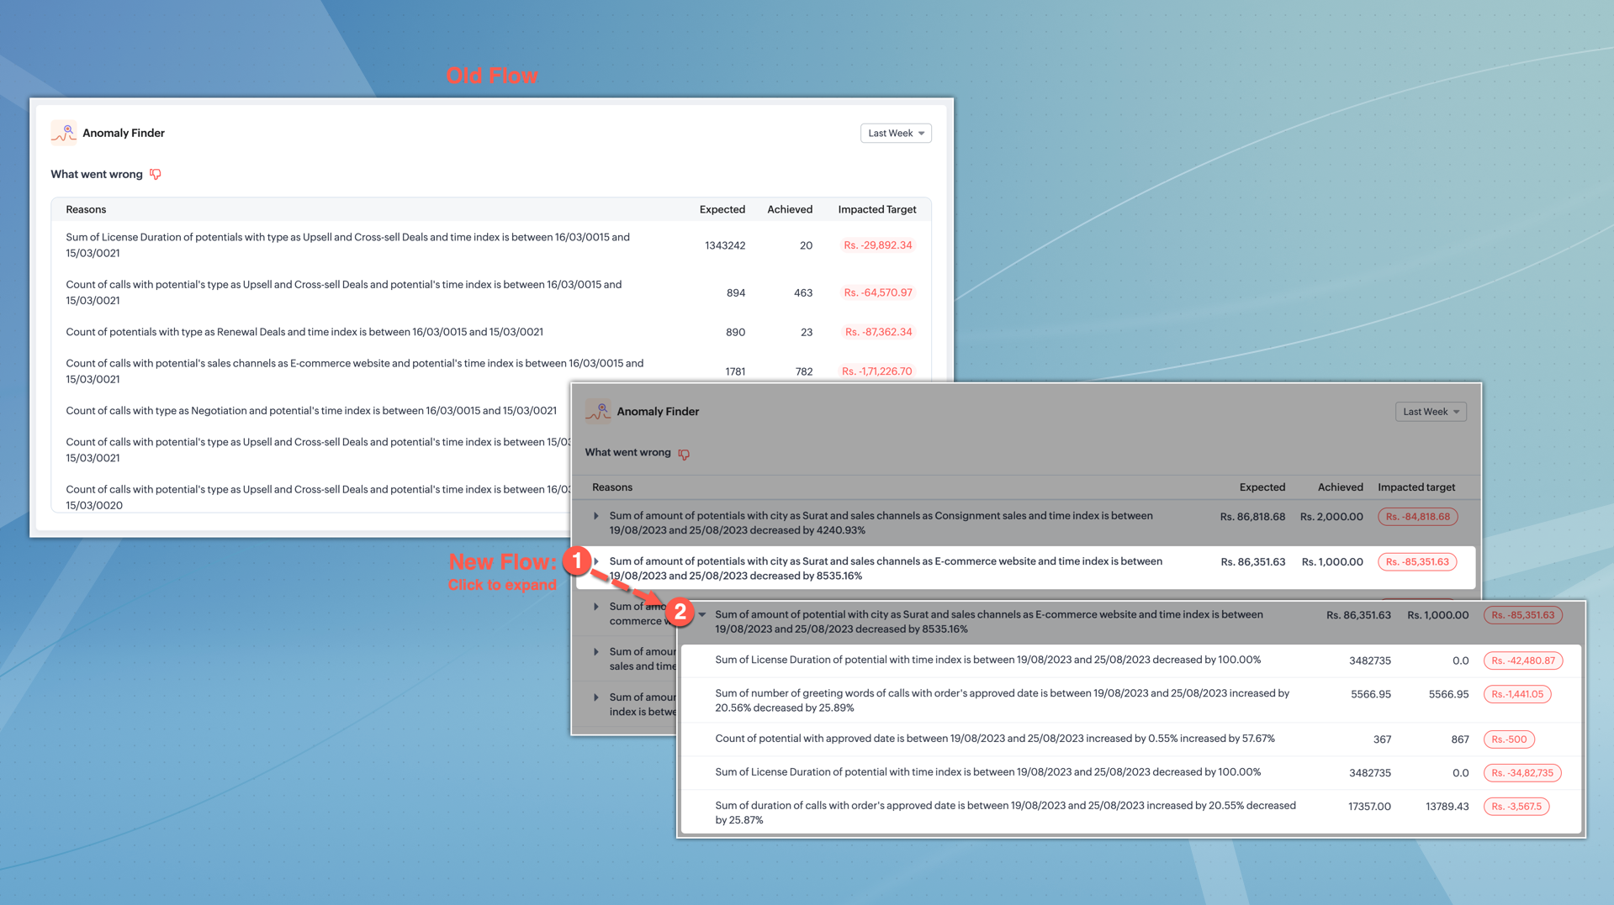
Task: Click Rs. -84,818.68 impact badge
Action: [1417, 517]
